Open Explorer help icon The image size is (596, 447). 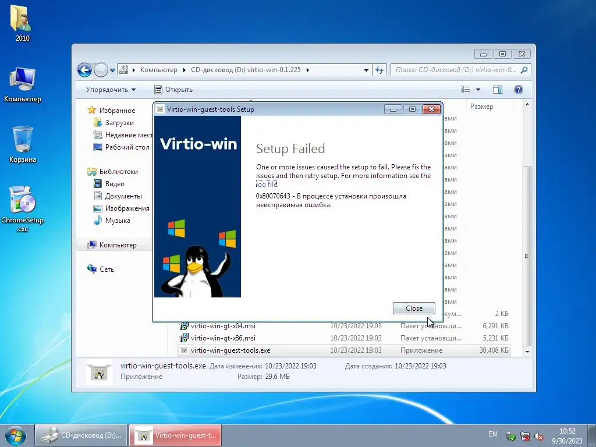[518, 90]
